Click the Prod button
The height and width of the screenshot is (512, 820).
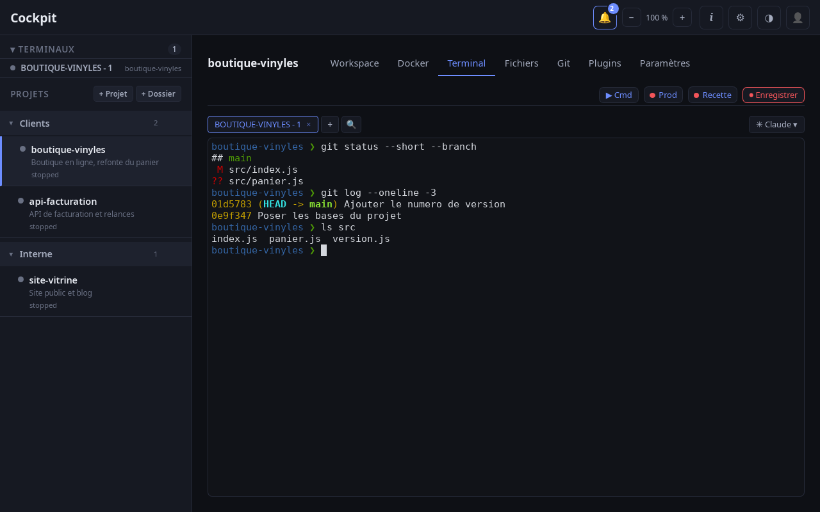point(663,95)
